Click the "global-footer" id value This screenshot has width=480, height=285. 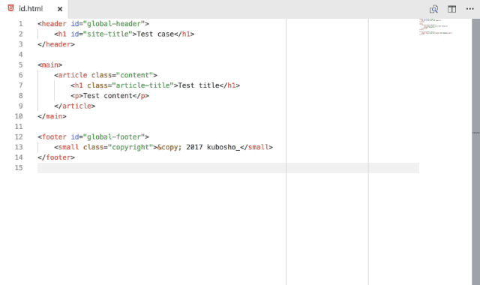[x=114, y=136]
